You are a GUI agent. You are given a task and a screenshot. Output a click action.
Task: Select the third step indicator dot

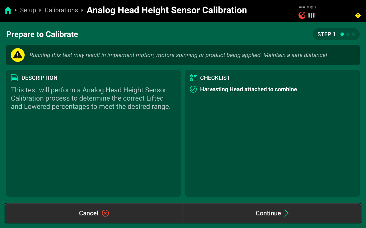pos(353,34)
